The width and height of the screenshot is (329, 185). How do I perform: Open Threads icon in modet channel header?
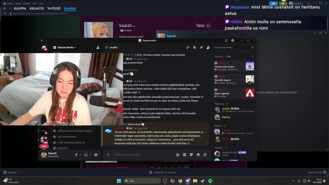[188, 48]
